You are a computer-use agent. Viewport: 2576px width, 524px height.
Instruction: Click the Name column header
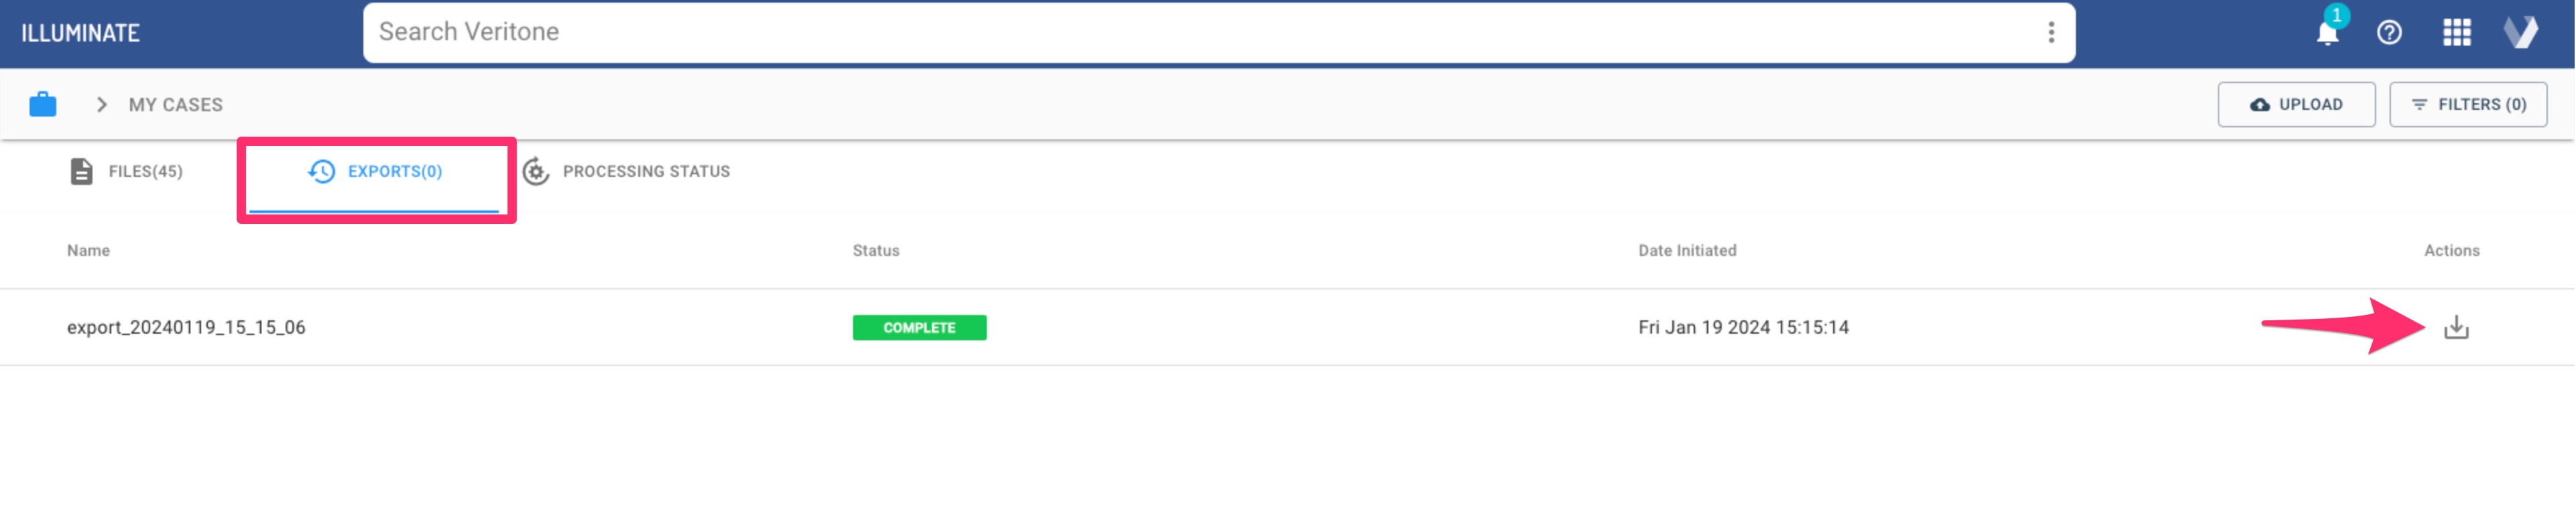pyautogui.click(x=88, y=250)
